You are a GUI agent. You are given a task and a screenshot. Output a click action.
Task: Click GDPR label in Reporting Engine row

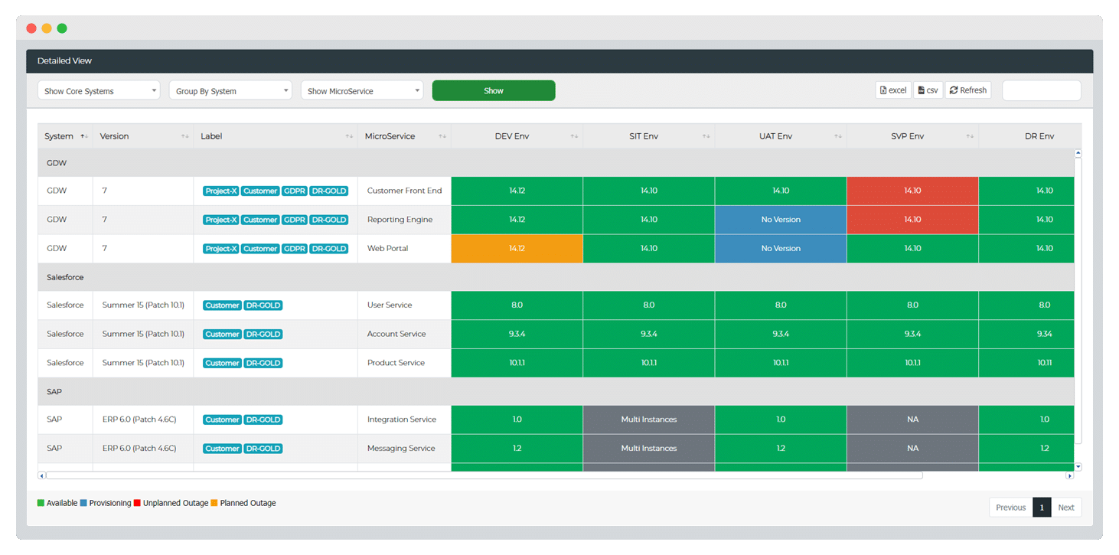(x=295, y=220)
